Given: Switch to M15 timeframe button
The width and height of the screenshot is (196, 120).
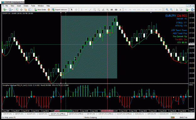Looking at the screenshot, I should pyautogui.click(x=134, y=10).
